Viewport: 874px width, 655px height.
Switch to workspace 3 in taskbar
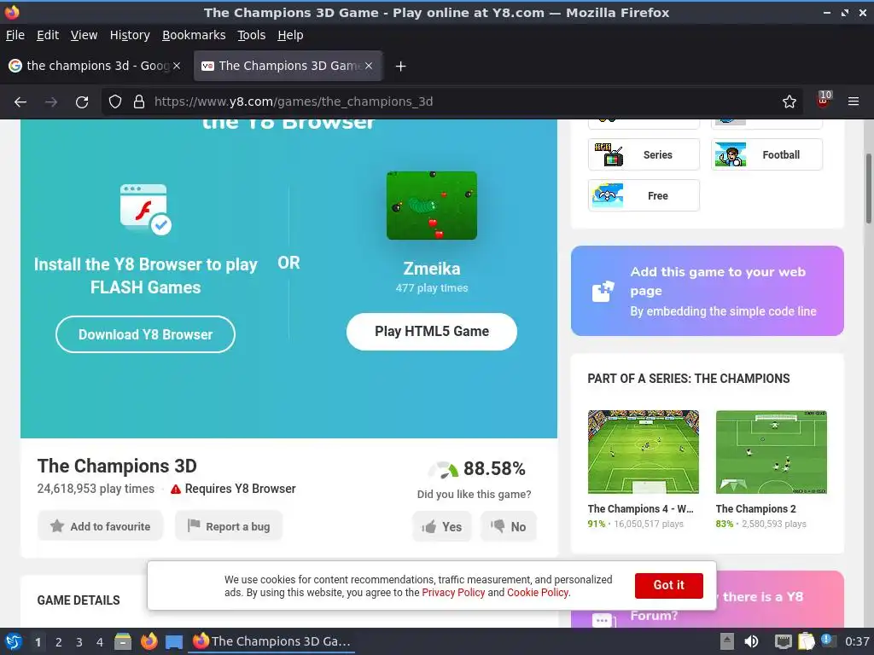click(x=79, y=642)
